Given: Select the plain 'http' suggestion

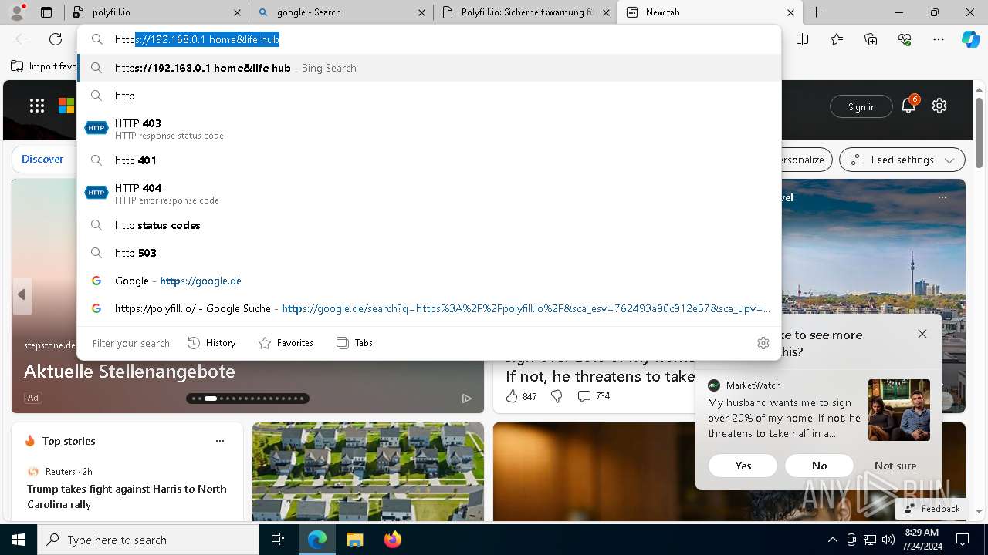Looking at the screenshot, I should click(429, 96).
